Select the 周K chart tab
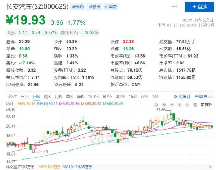Screen dimensions: 216x170 point(48,97)
